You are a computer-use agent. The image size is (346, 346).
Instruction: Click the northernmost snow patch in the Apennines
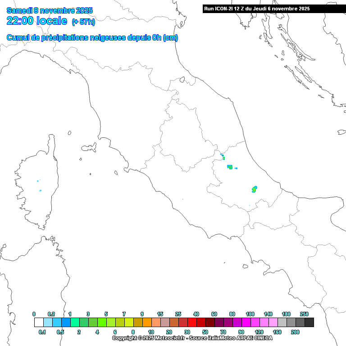coord(223,157)
